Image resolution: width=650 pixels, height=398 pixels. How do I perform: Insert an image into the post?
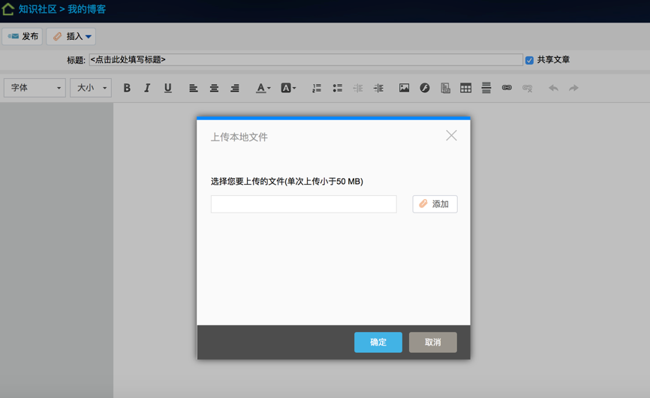click(404, 88)
